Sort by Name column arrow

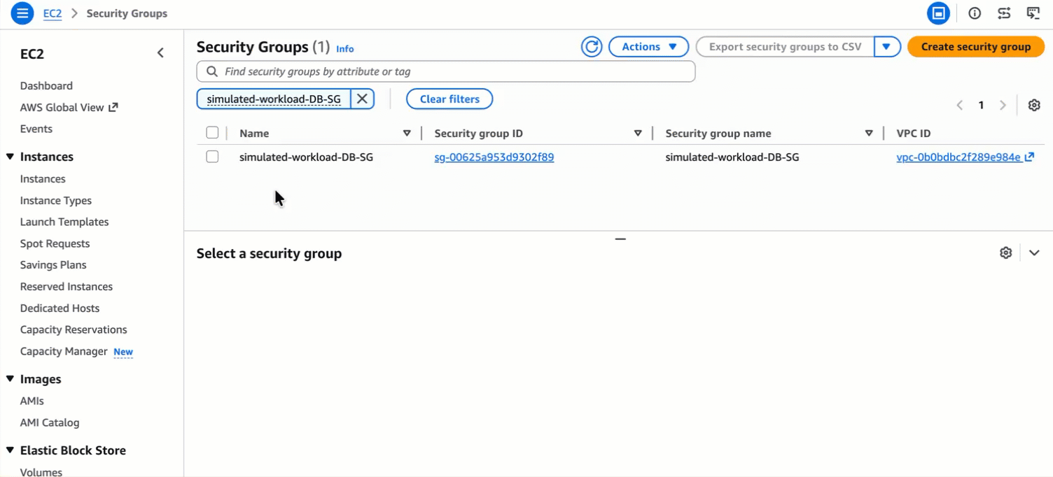[407, 133]
